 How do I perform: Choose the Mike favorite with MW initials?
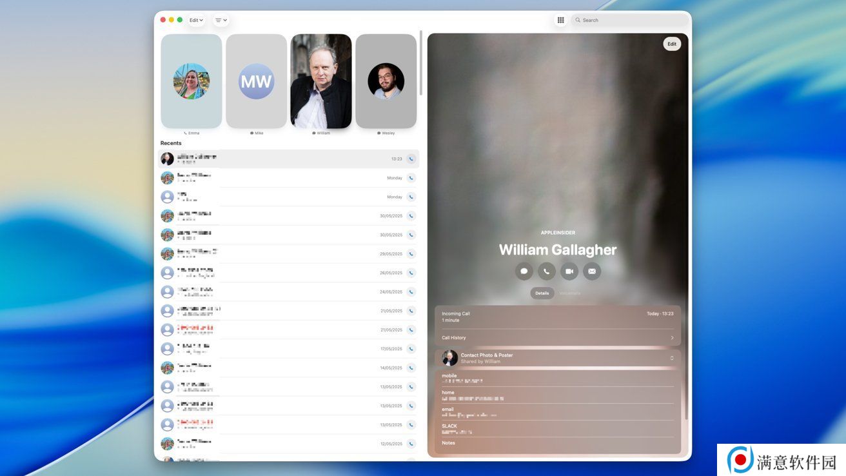[256, 81]
